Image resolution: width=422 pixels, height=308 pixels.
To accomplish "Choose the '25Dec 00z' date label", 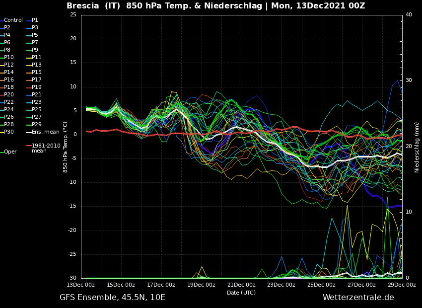I will coord(322,285).
